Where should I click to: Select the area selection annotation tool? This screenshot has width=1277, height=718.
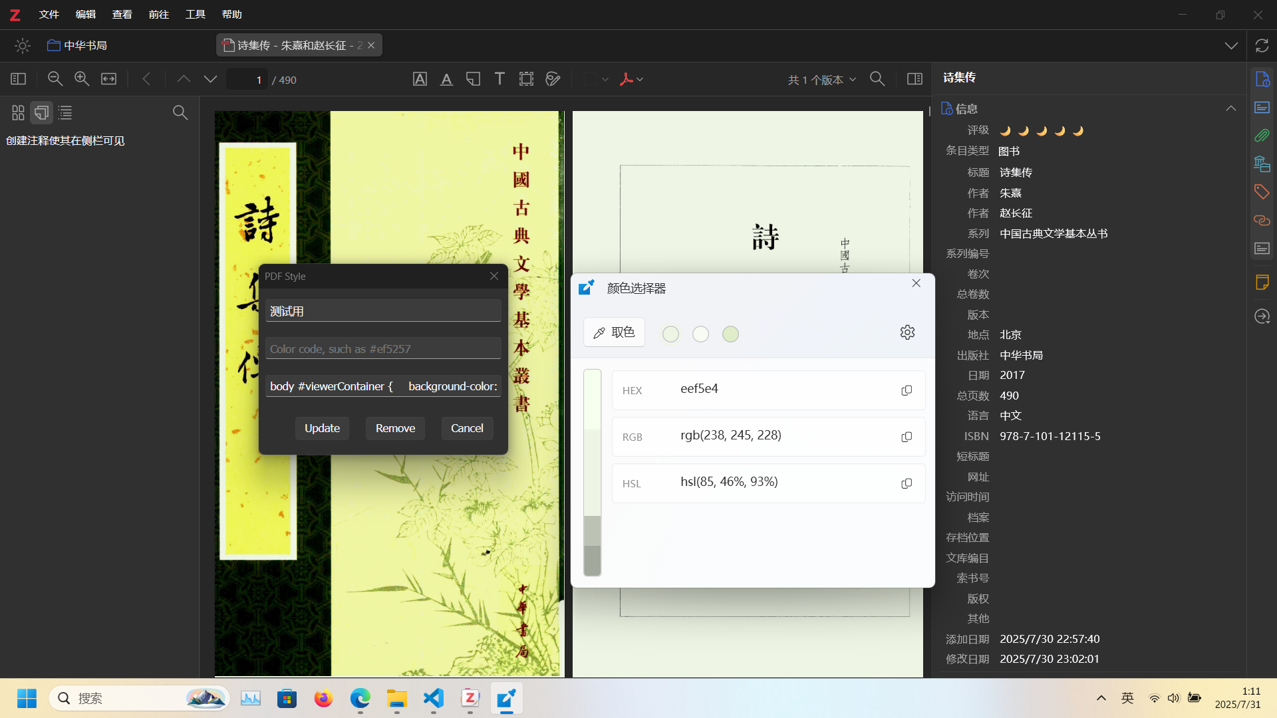(526, 79)
